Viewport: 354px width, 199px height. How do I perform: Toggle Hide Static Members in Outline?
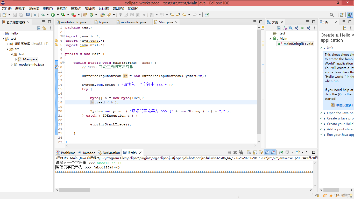[x=296, y=28]
